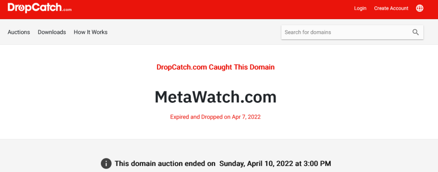The image size is (438, 172).
Task: Click the Login link
Action: pos(360,9)
